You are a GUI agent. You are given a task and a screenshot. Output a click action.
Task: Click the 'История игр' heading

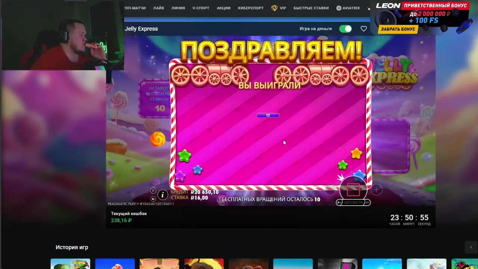(x=72, y=247)
